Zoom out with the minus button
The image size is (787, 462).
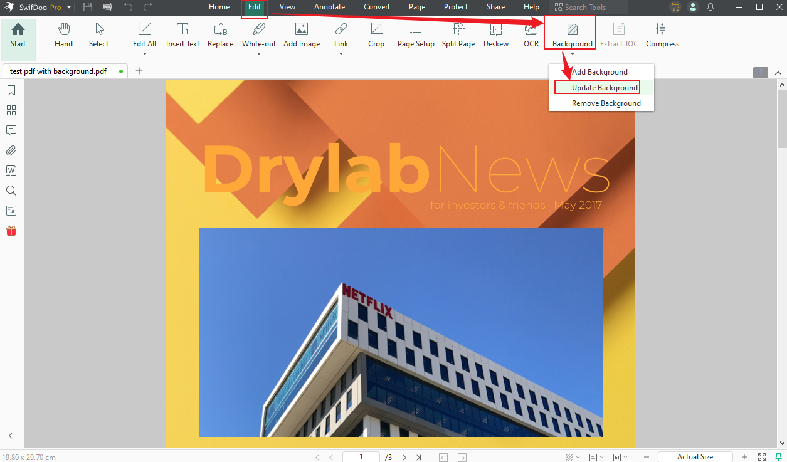pyautogui.click(x=647, y=457)
